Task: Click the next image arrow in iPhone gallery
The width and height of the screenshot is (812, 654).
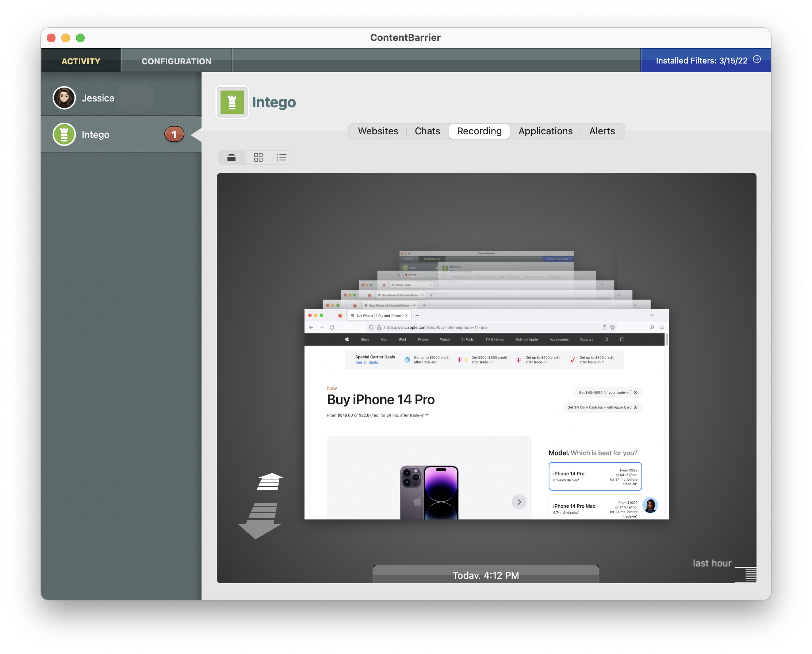Action: 519,502
